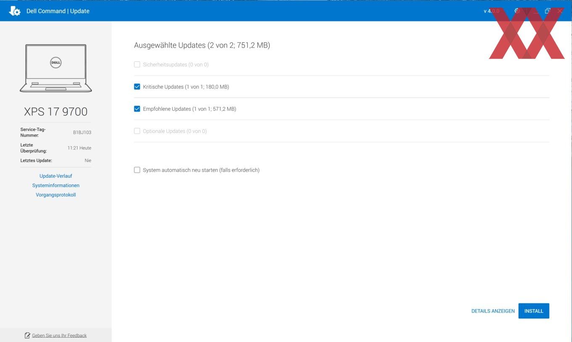Click the Letztes Update value Nie

(88, 160)
